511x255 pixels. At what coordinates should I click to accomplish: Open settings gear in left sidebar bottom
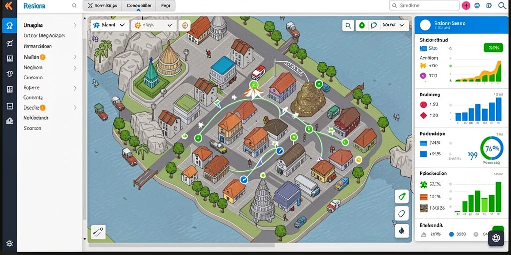pos(9,243)
